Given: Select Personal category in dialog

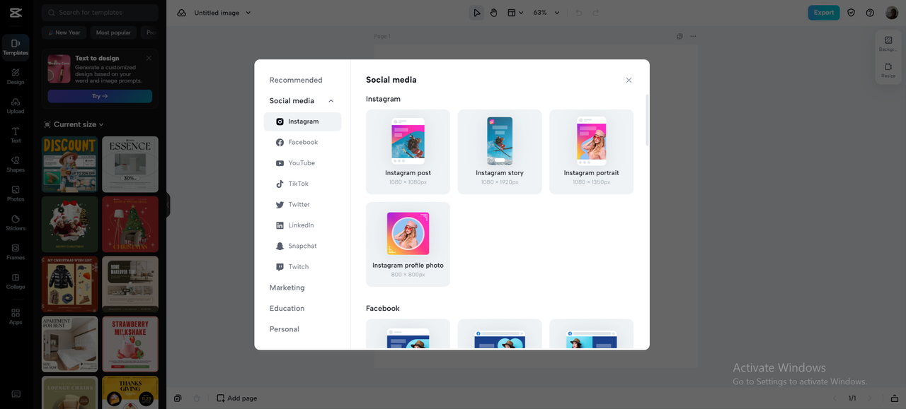Looking at the screenshot, I should tap(285, 329).
